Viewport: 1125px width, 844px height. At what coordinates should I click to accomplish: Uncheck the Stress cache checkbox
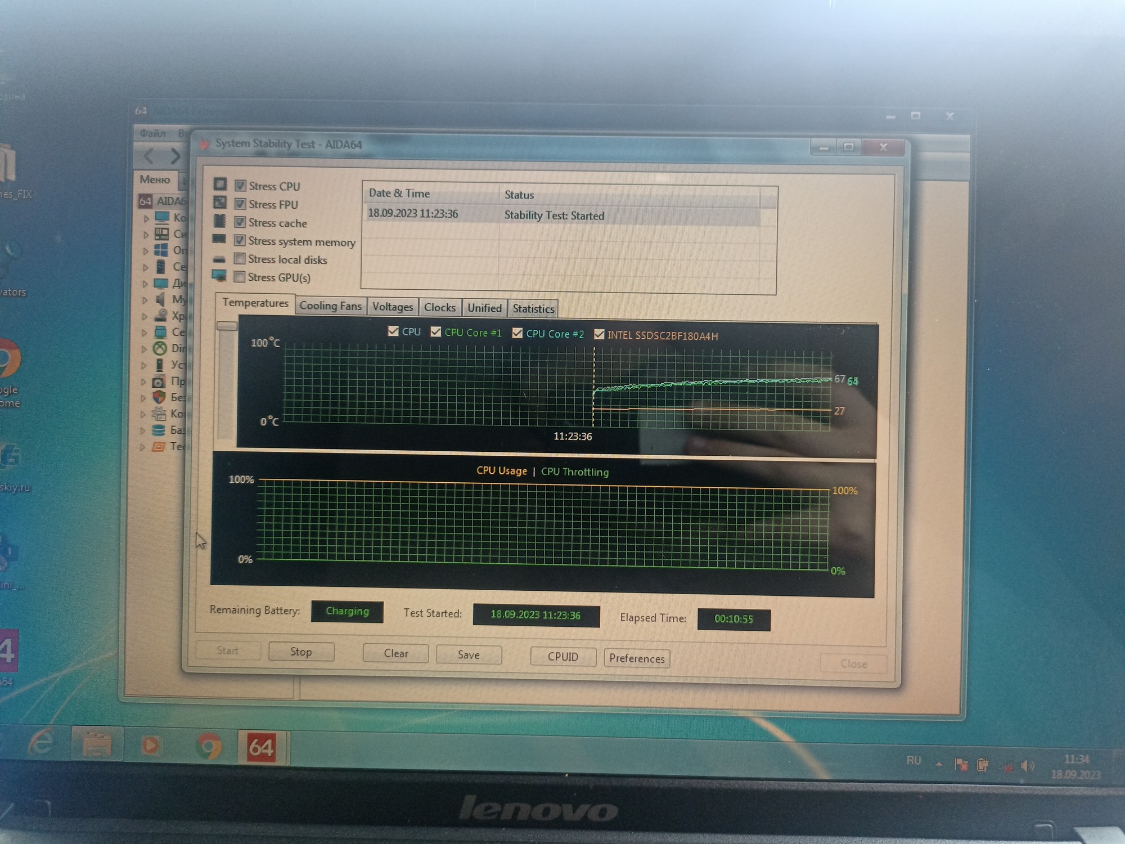tap(240, 222)
